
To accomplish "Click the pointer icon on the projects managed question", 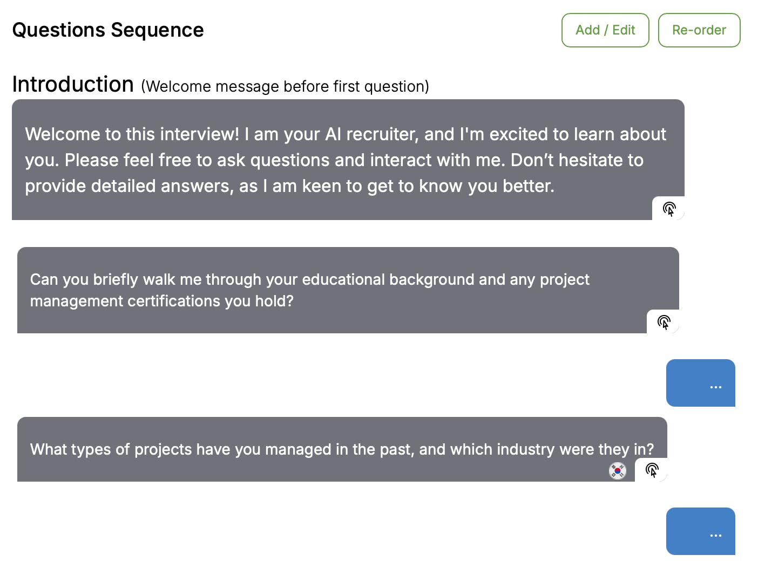I will [652, 470].
